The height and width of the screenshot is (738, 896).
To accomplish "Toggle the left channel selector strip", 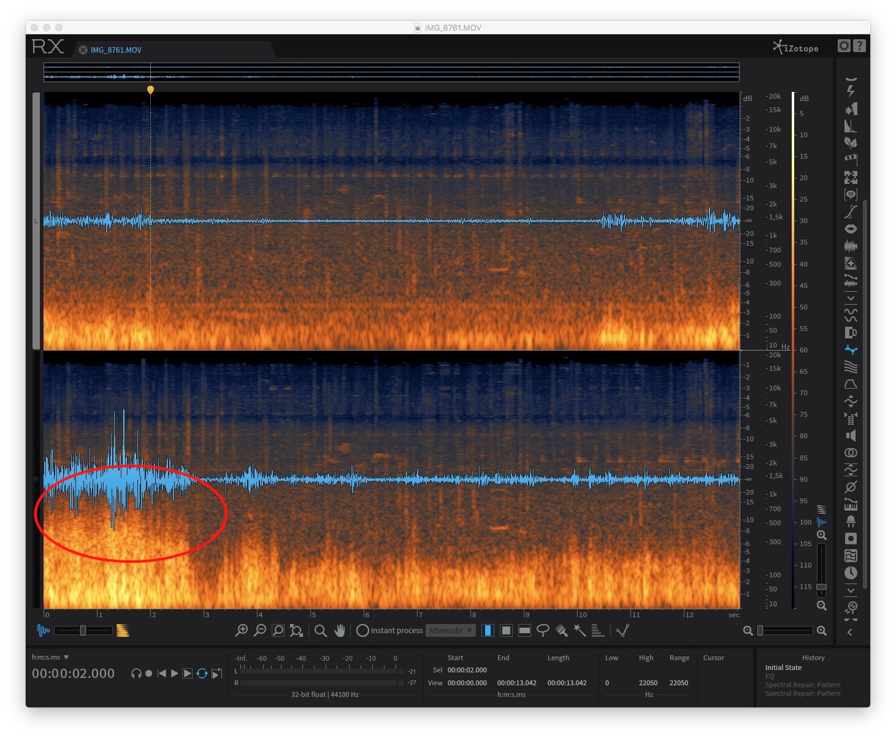I will coord(36,221).
